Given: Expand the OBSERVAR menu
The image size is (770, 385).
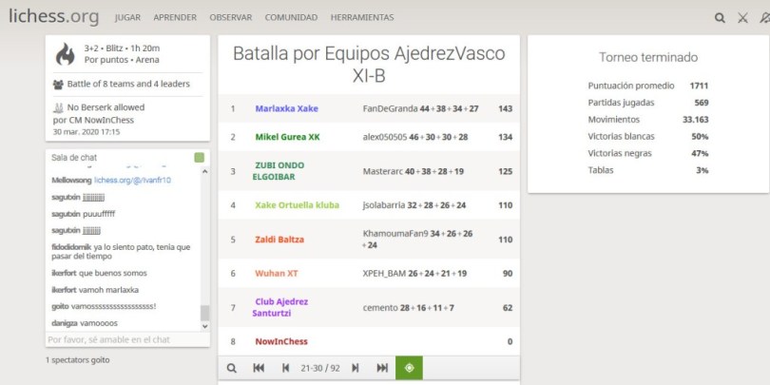Looking at the screenshot, I should pyautogui.click(x=231, y=18).
